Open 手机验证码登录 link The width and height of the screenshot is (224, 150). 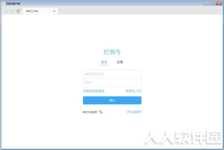[94, 91]
